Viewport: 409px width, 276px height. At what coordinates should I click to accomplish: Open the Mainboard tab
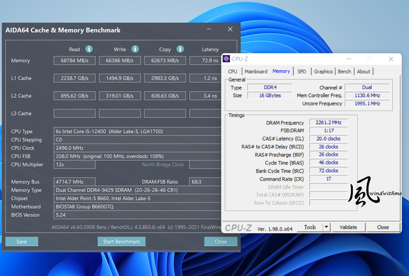[256, 71]
